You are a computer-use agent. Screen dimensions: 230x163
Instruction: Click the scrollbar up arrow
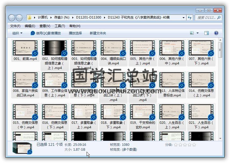click(220, 40)
